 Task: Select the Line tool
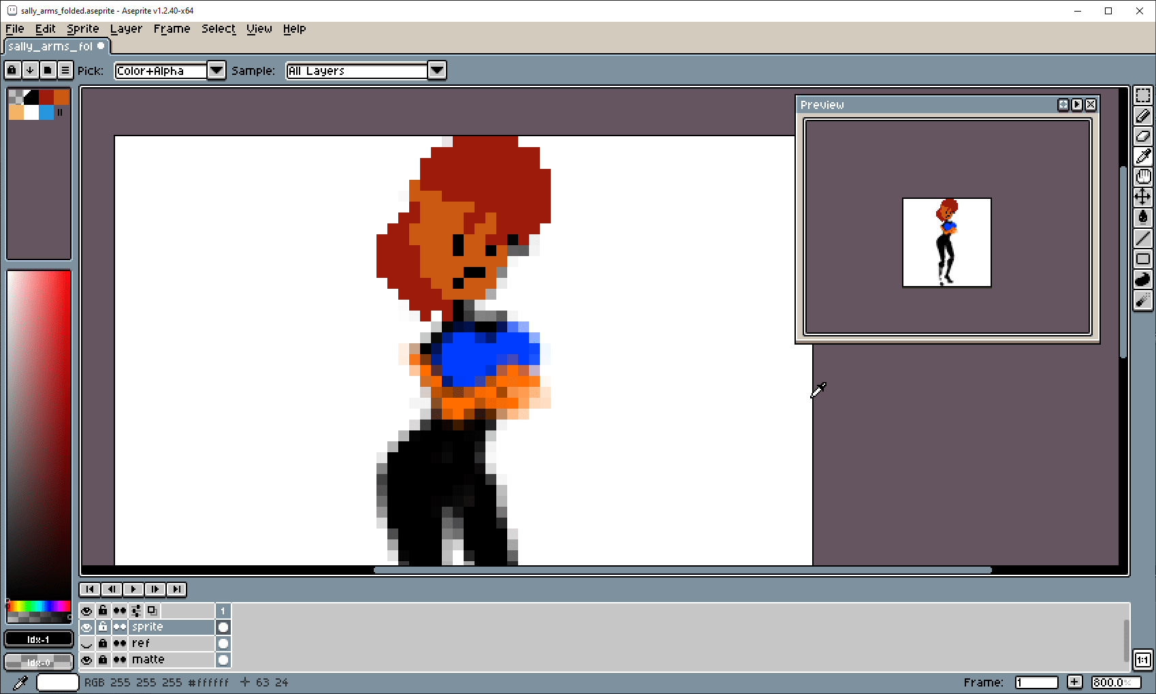click(x=1142, y=238)
